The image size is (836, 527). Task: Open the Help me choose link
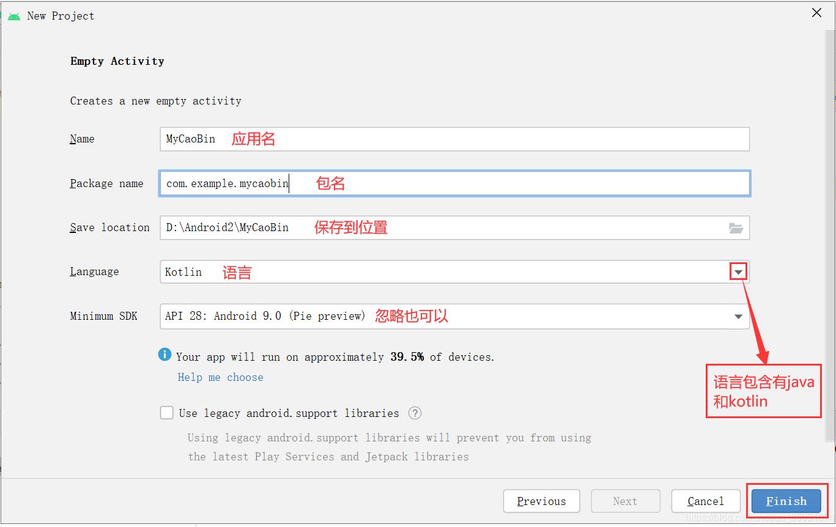(x=220, y=377)
